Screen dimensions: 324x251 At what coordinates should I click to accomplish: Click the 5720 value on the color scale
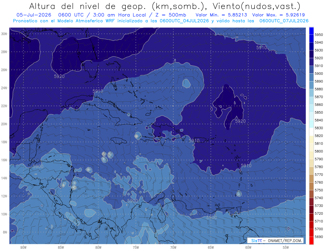pos(319,213)
